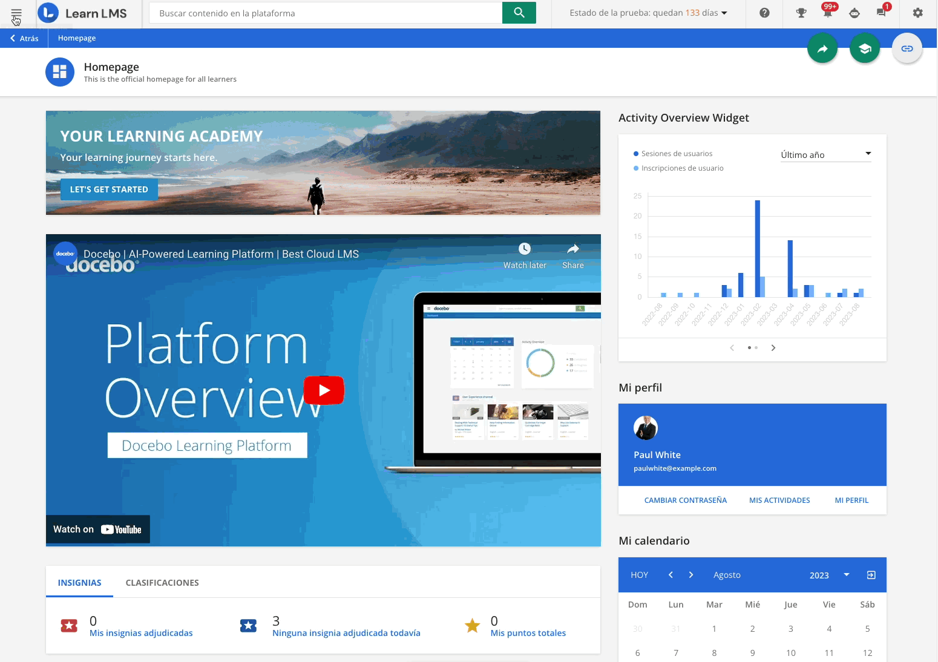Click the learning academy banner image

[x=323, y=163]
